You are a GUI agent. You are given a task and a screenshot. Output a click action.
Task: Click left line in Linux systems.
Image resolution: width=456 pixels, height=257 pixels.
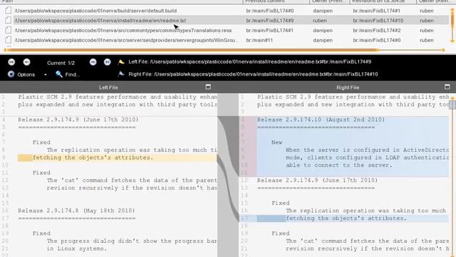click(77, 248)
